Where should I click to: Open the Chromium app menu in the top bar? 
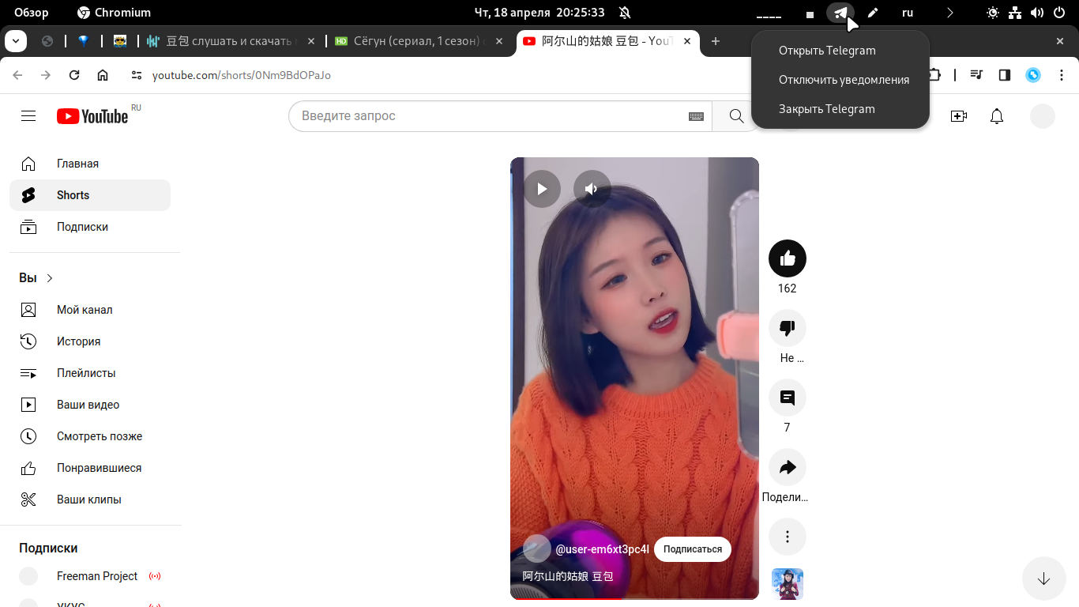tap(115, 13)
